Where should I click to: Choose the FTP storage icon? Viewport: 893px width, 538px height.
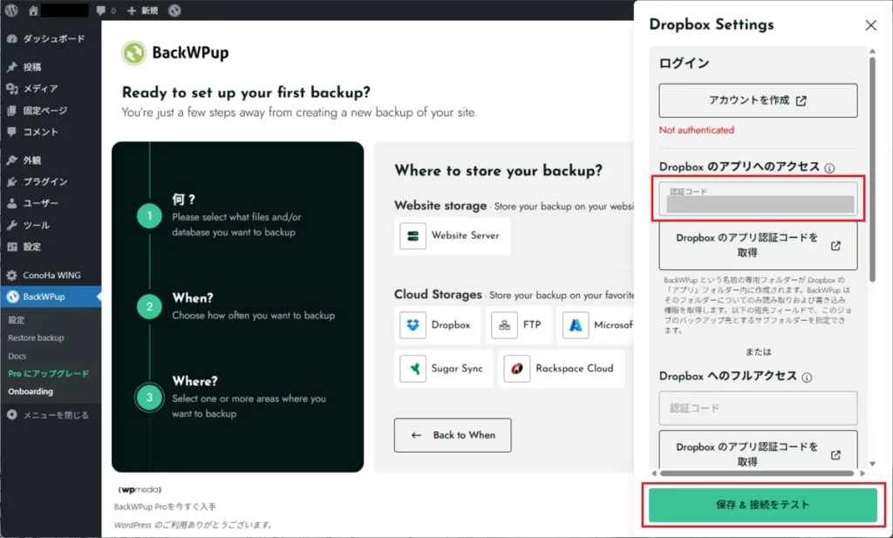pyautogui.click(x=504, y=324)
